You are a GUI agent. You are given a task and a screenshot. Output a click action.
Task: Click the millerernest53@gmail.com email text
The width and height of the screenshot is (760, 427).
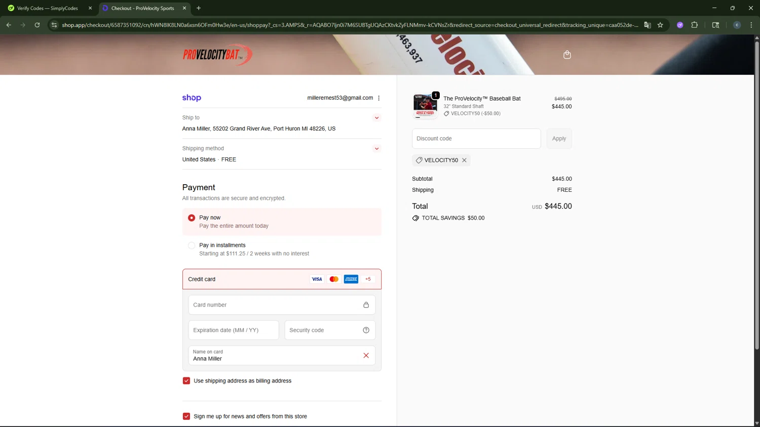[340, 98]
